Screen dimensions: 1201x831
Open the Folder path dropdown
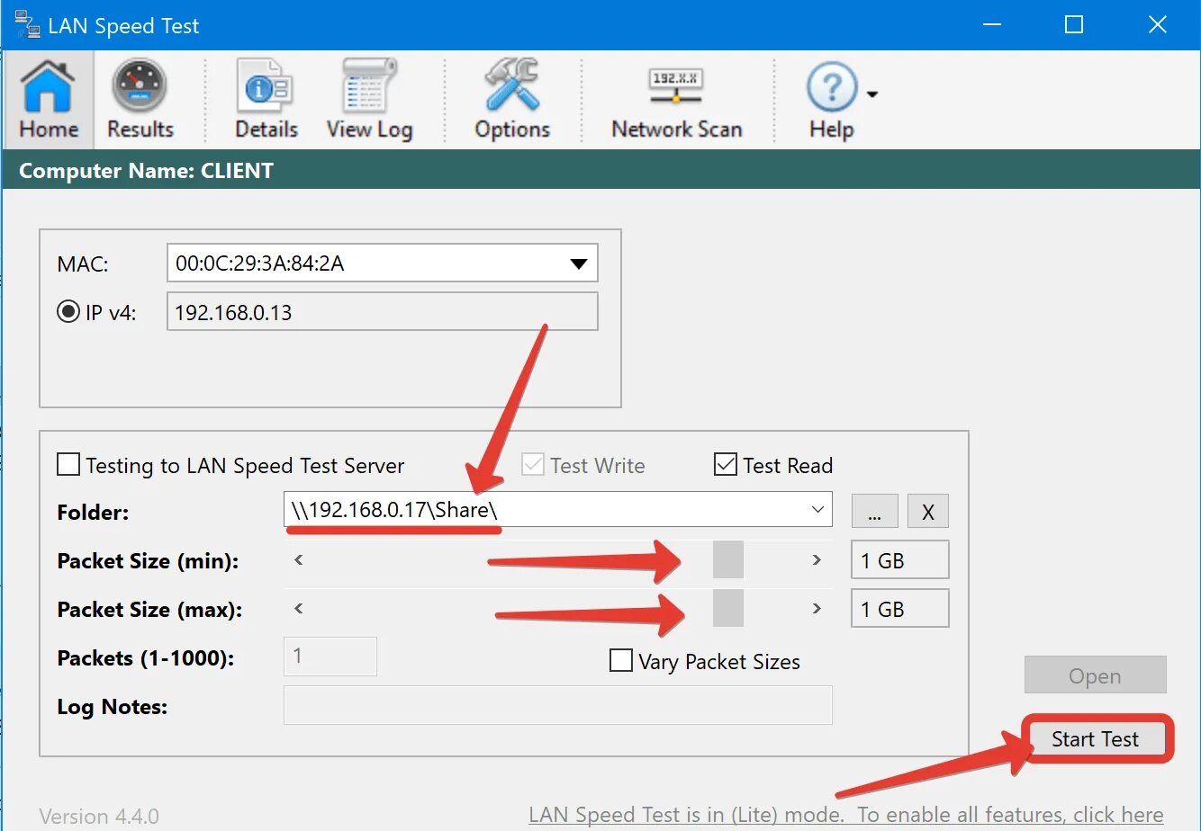click(817, 510)
